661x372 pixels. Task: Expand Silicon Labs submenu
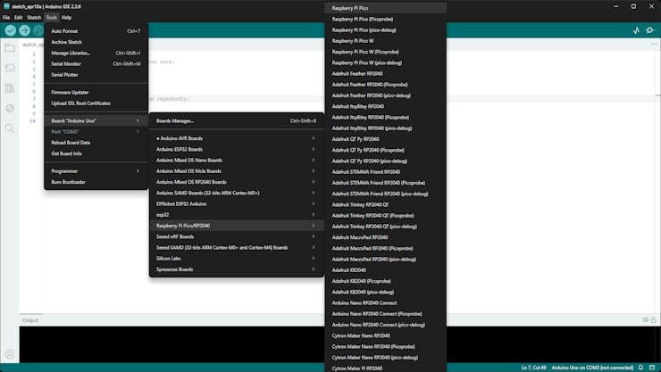coord(237,259)
